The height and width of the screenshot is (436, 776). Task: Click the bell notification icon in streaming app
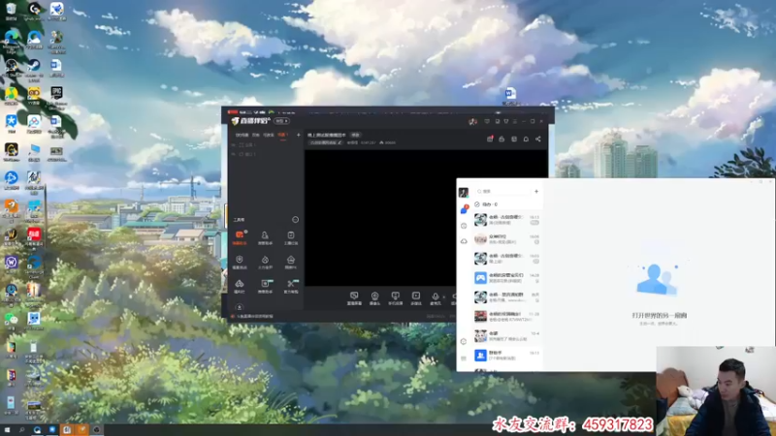pyautogui.click(x=526, y=139)
